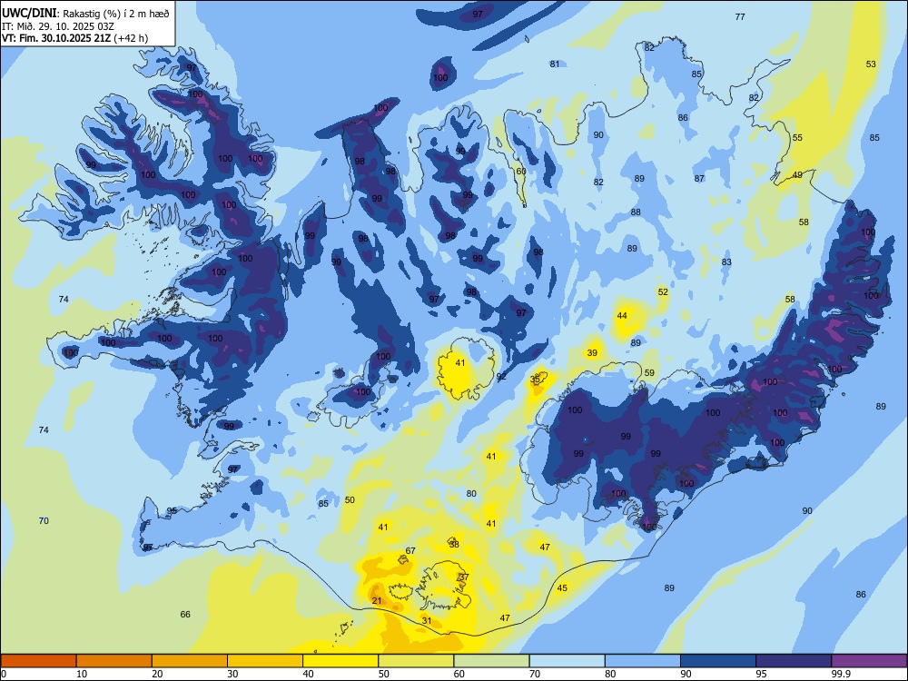Click the 'VT: Fim. 30.10.2025 21Z' valid time
The height and width of the screenshot is (681, 908).
coord(56,38)
